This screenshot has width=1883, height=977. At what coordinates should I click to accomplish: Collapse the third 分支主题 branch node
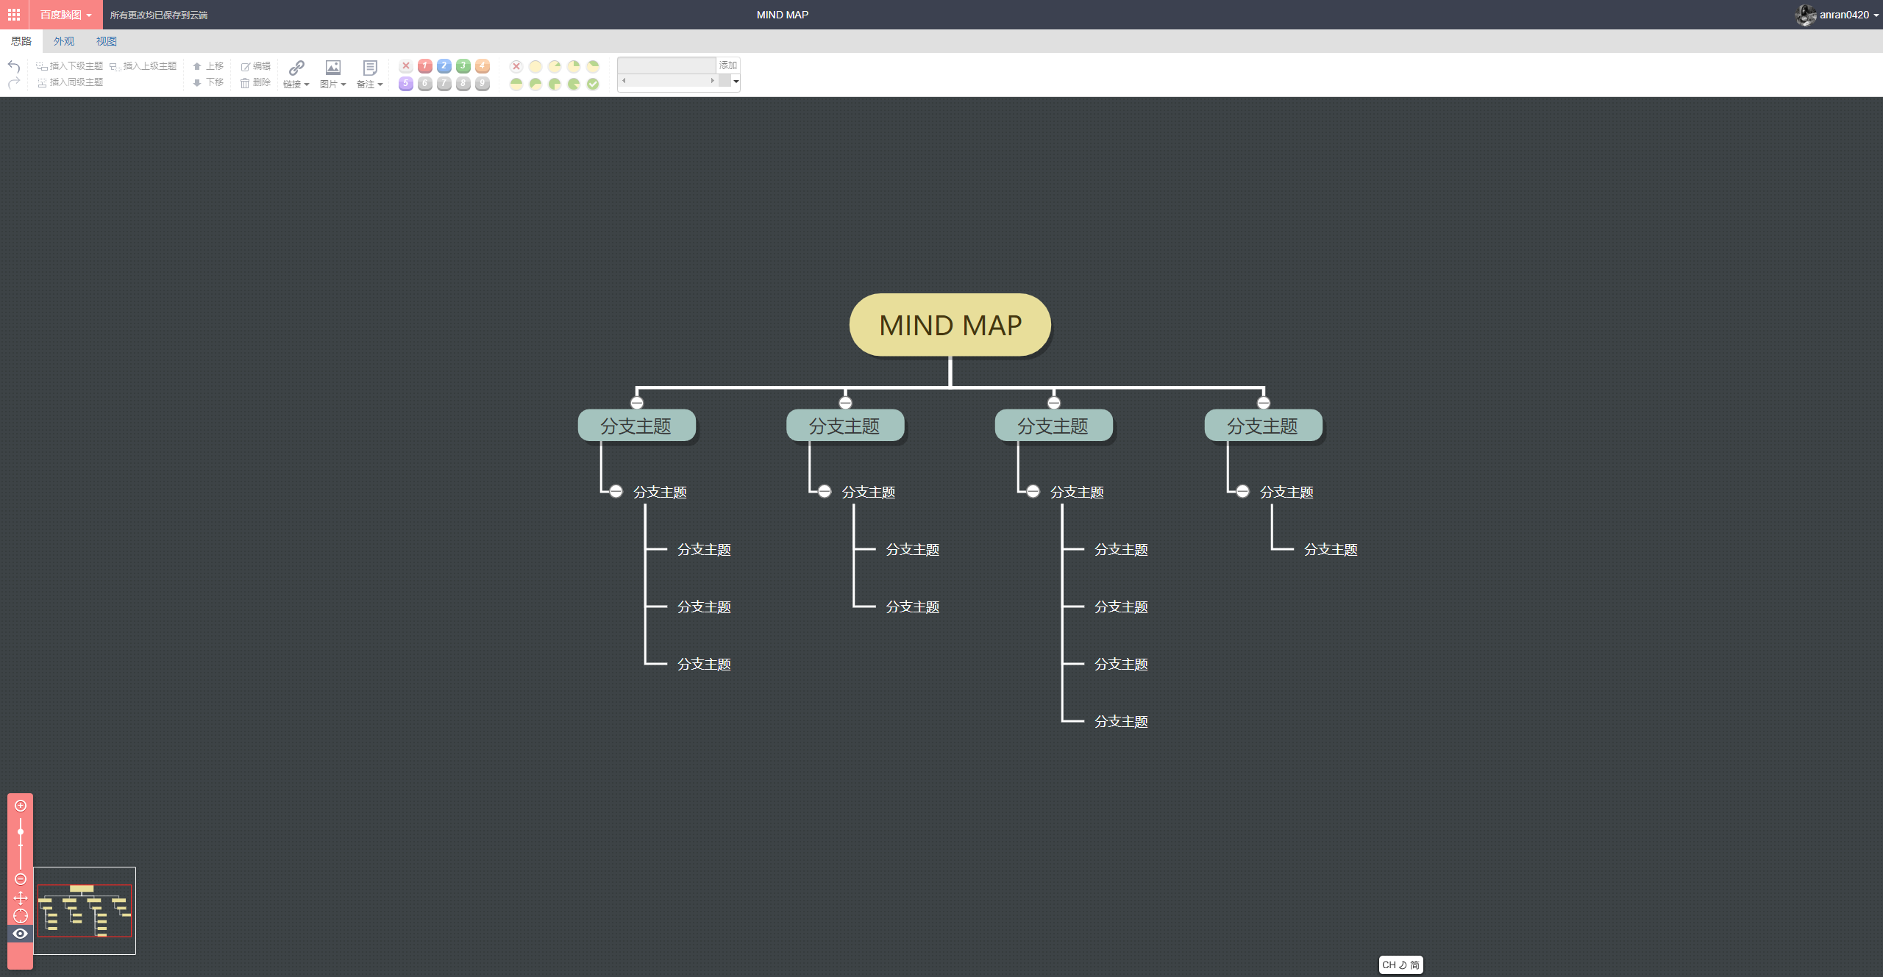click(1054, 403)
